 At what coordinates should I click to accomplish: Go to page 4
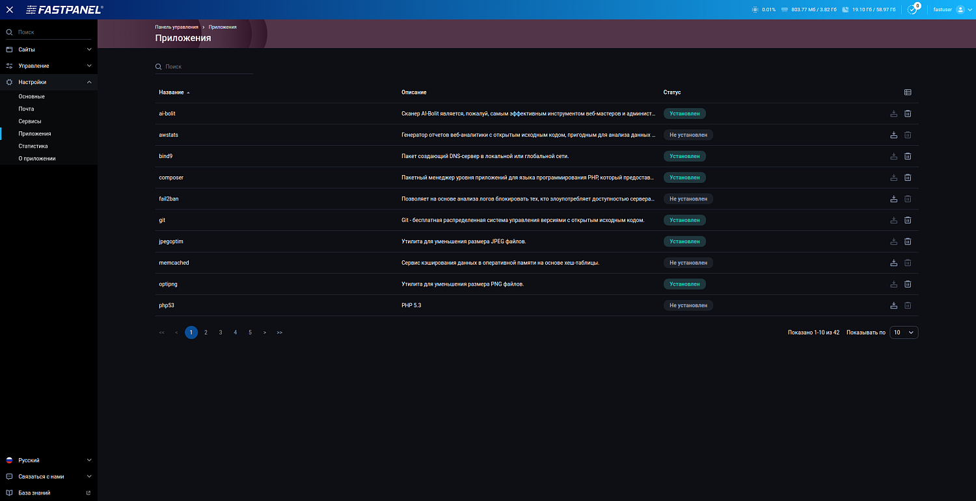236,332
